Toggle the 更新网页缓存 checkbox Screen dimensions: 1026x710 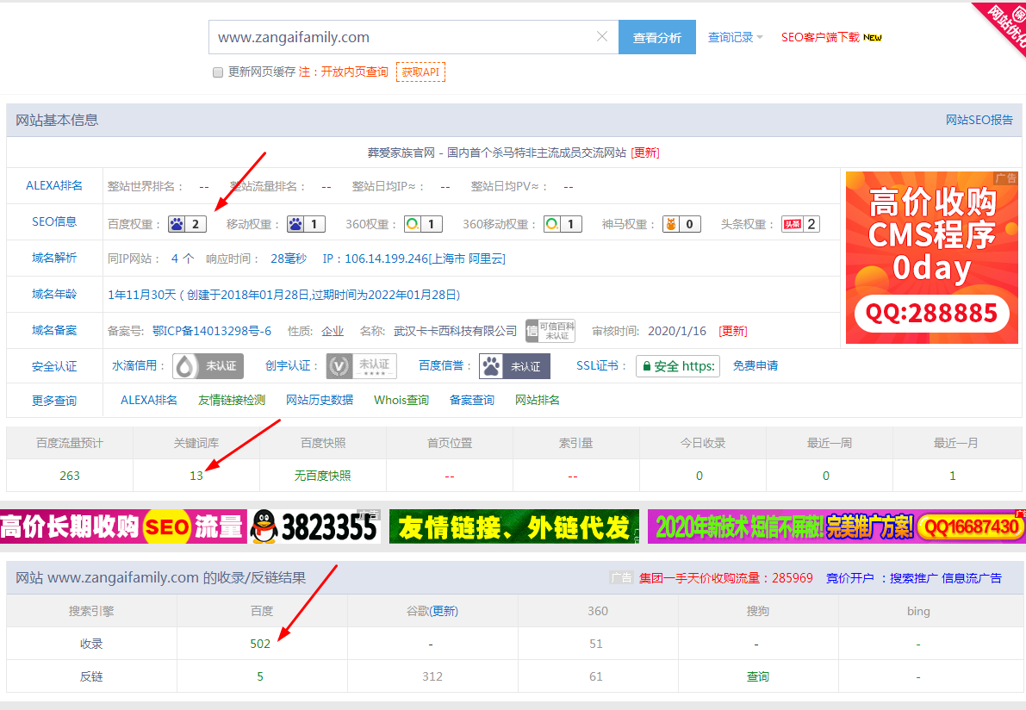pos(218,72)
